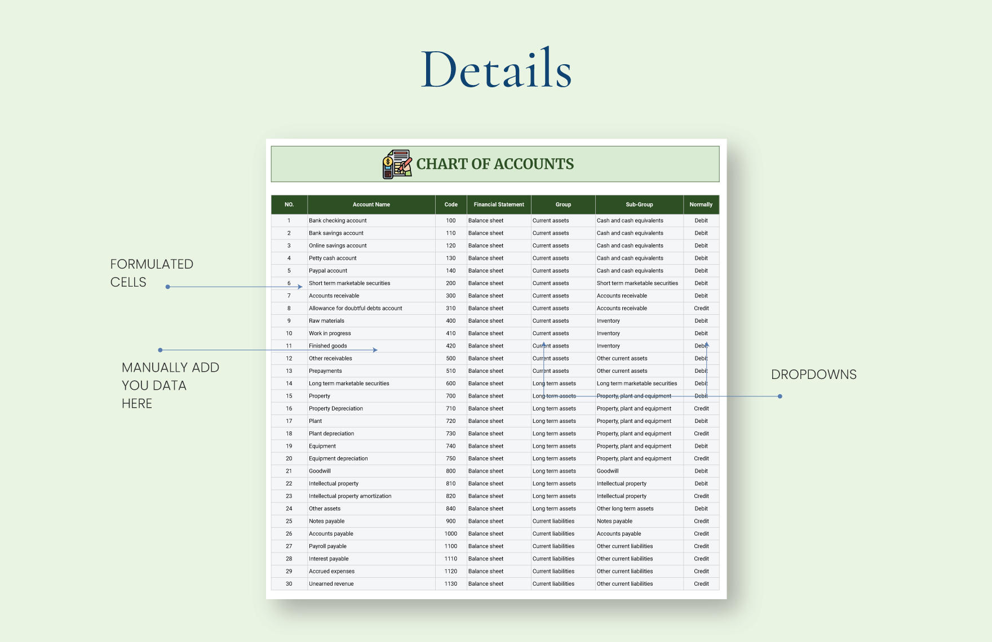Image resolution: width=992 pixels, height=642 pixels.
Task: Click the FORMULATED CELLS annotation label
Action: [153, 273]
